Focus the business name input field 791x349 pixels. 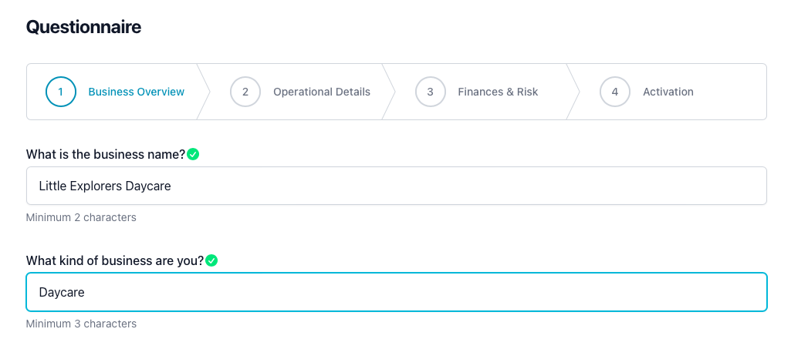click(x=396, y=186)
